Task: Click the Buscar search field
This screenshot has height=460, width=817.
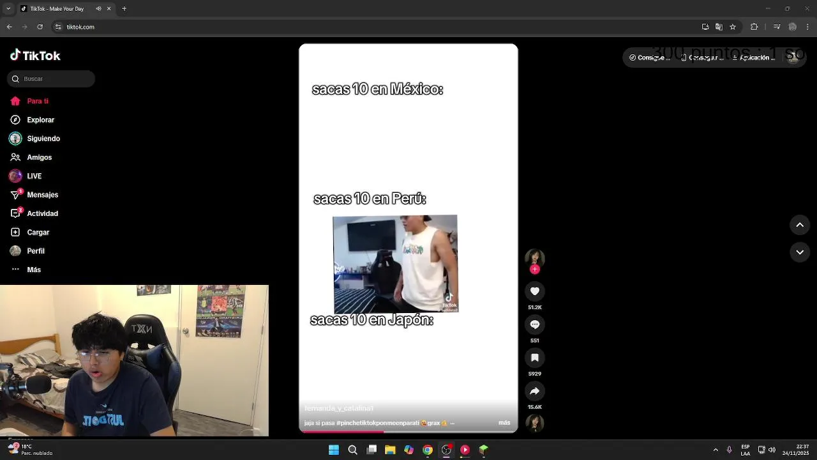Action: (x=51, y=79)
